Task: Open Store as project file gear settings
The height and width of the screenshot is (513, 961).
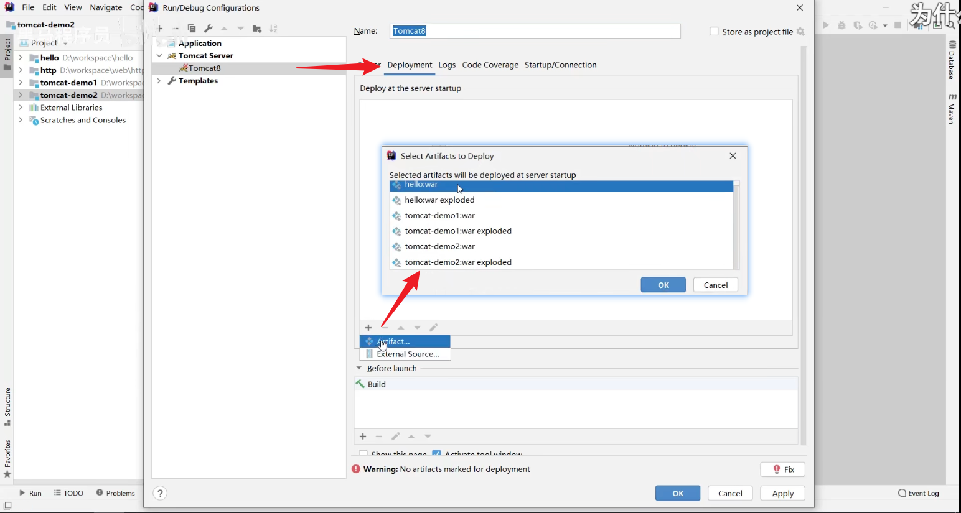Action: point(800,32)
